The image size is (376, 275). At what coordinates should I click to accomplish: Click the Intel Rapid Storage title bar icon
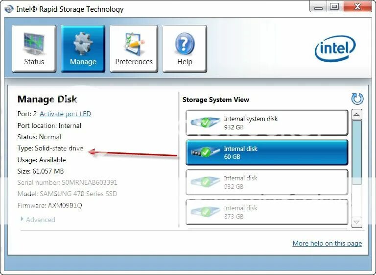pos(9,9)
